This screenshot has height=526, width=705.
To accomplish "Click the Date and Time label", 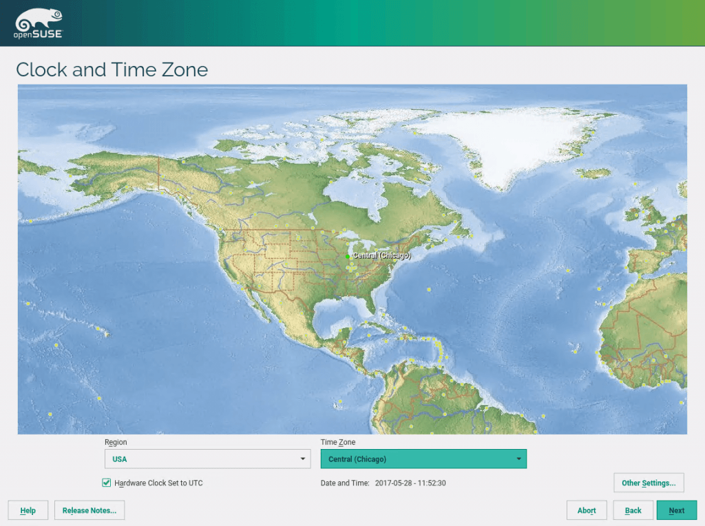I will (344, 483).
